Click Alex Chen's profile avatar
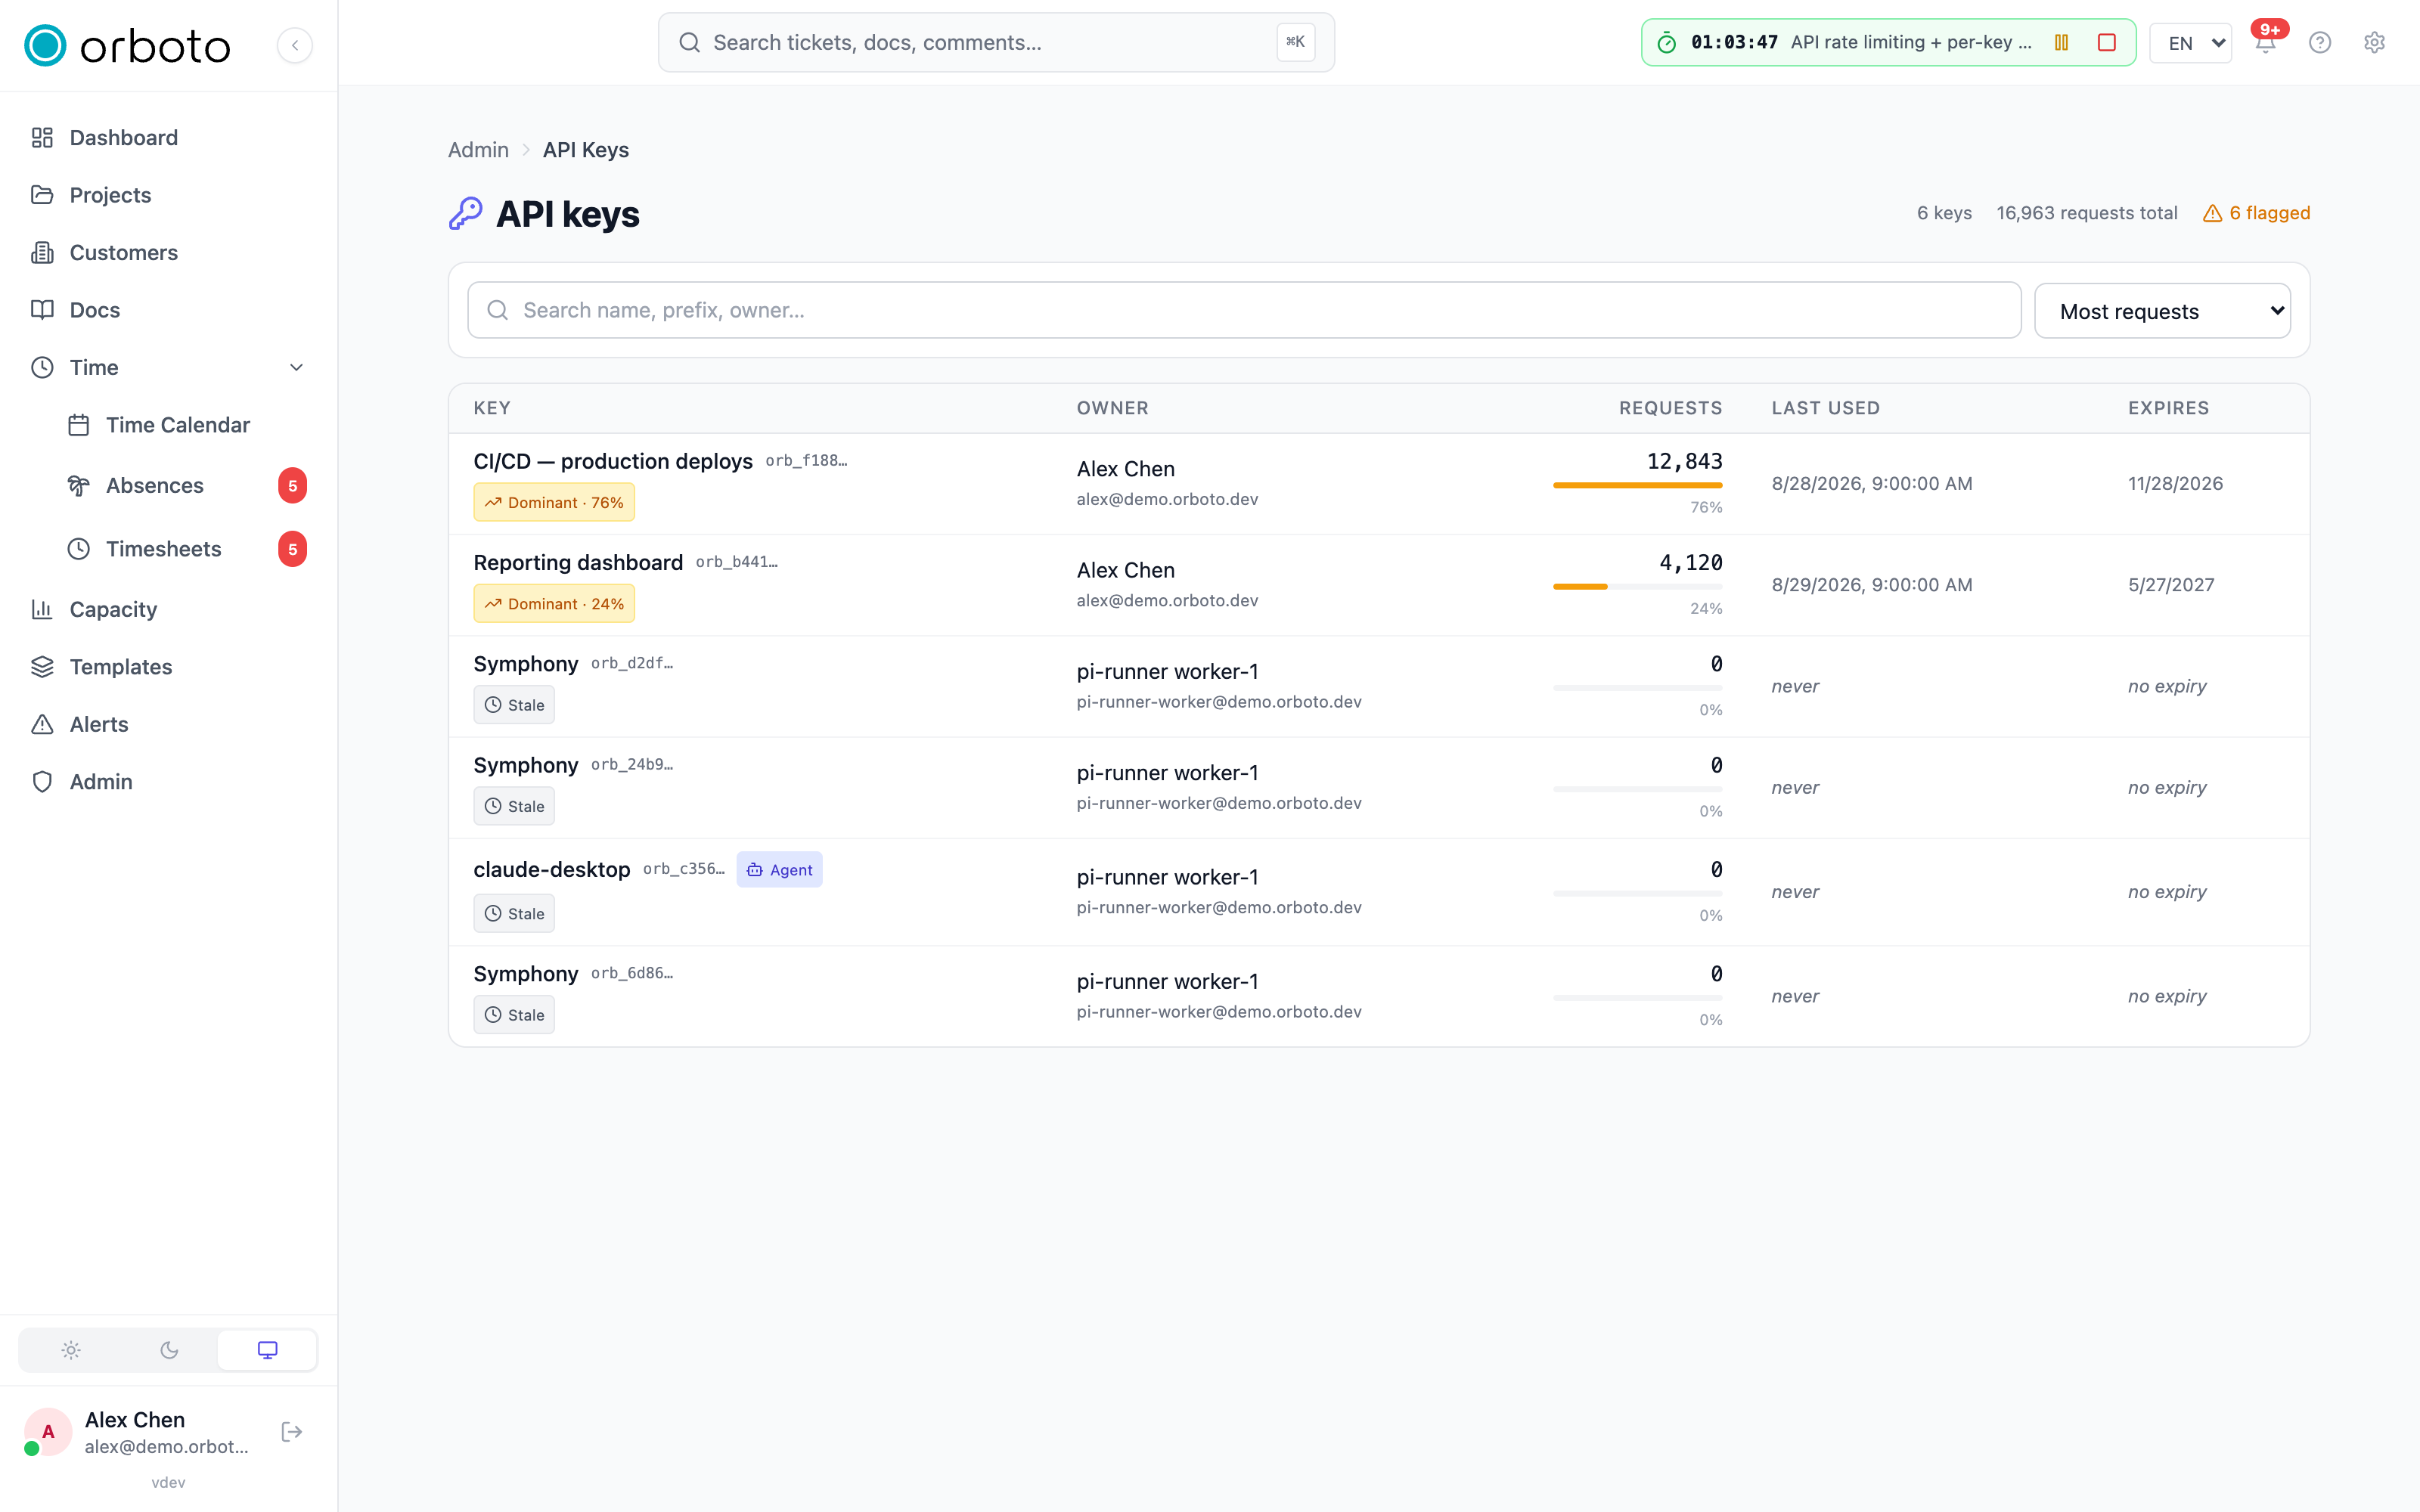 point(47,1432)
